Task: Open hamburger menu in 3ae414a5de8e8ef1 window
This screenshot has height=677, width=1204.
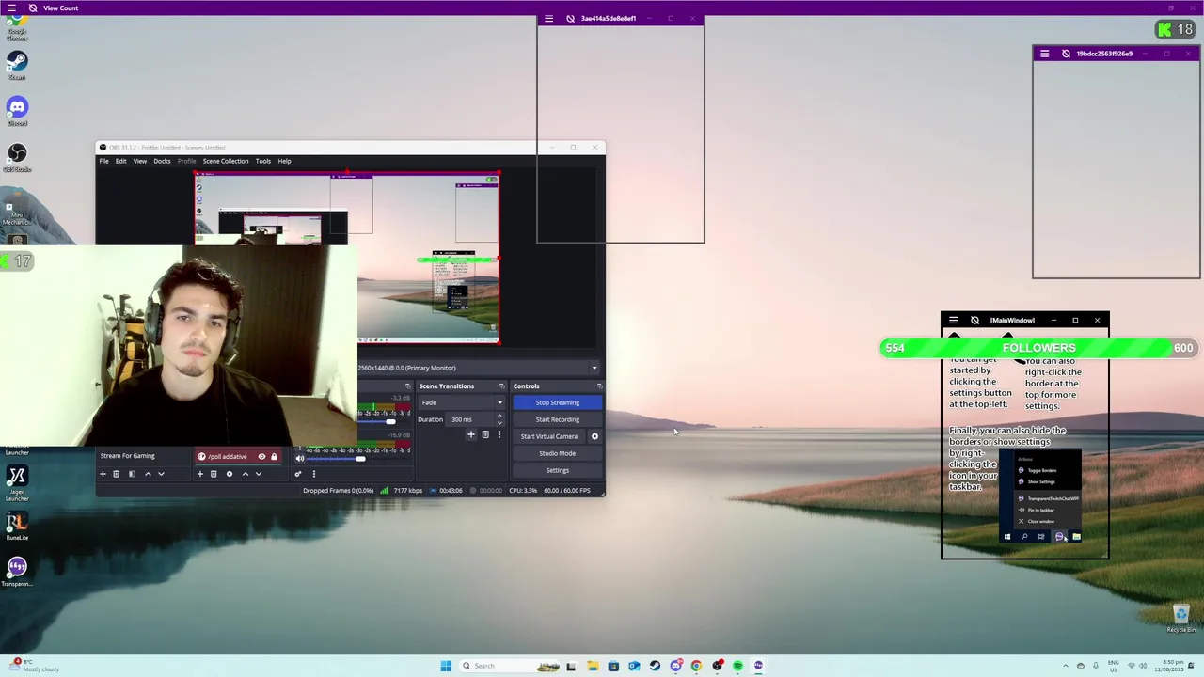Action: [x=548, y=19]
